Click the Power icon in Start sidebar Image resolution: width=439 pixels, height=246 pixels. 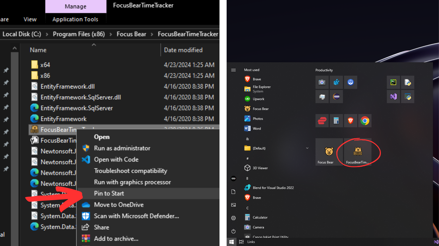(x=233, y=231)
